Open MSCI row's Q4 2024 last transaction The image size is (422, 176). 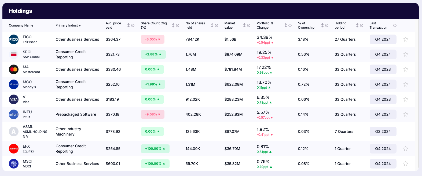pyautogui.click(x=383, y=164)
